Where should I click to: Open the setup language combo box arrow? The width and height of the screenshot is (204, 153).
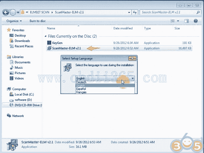click(x=132, y=78)
